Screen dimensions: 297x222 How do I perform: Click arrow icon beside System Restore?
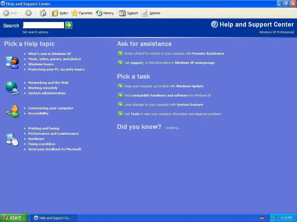click(x=121, y=105)
